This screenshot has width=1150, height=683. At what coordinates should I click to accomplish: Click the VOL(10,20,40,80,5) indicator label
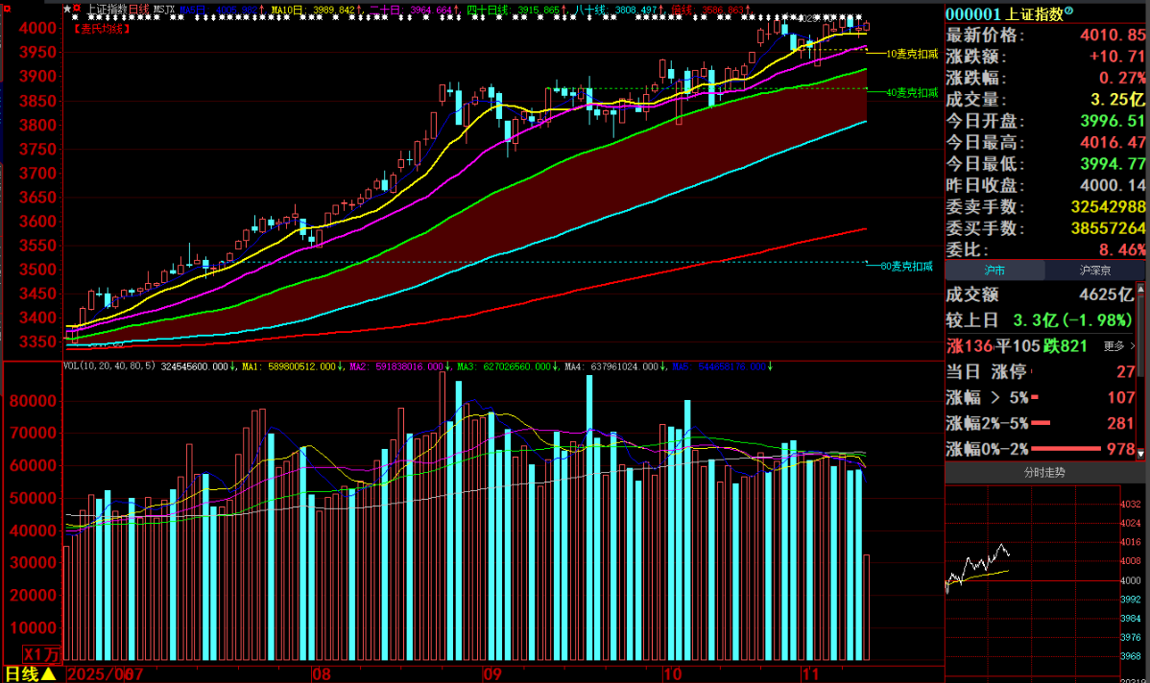[109, 366]
